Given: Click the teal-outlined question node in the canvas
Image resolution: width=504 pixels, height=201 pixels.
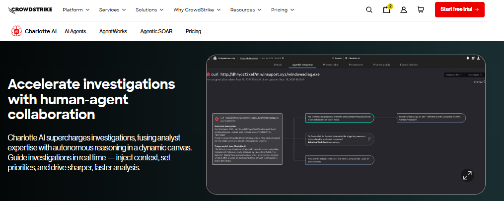Looking at the screenshot, I should (340, 118).
